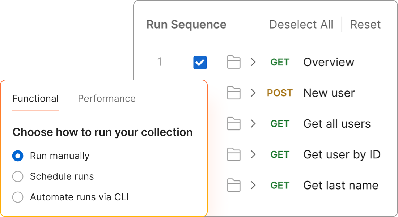Image resolution: width=398 pixels, height=217 pixels.
Task: Switch to the Functional tab
Action: click(35, 99)
